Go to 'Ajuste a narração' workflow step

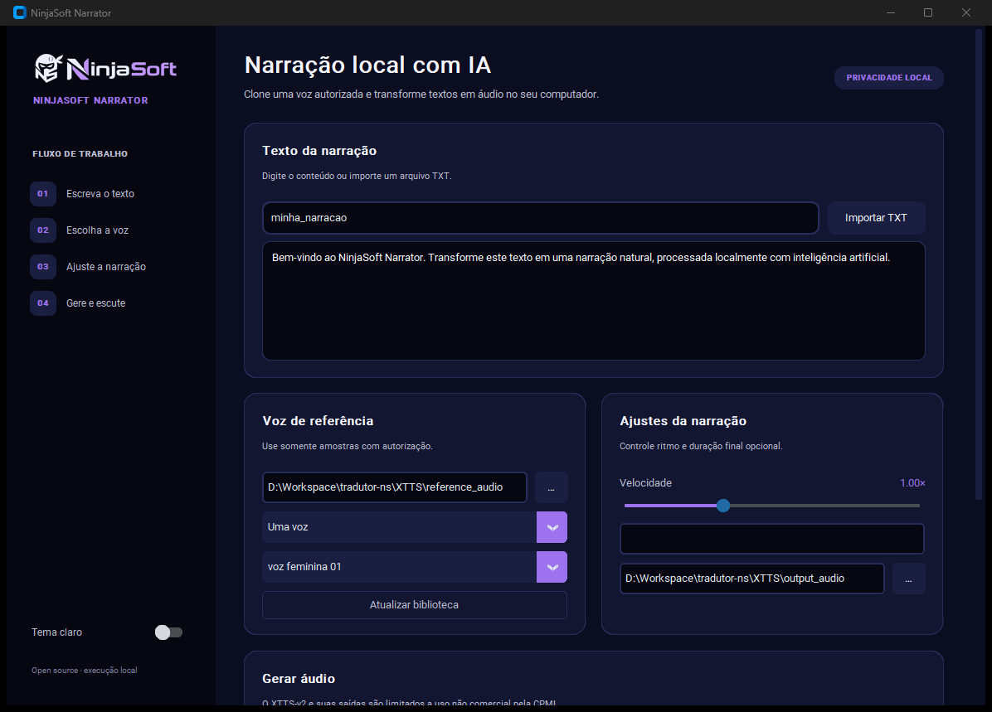pyautogui.click(x=106, y=267)
